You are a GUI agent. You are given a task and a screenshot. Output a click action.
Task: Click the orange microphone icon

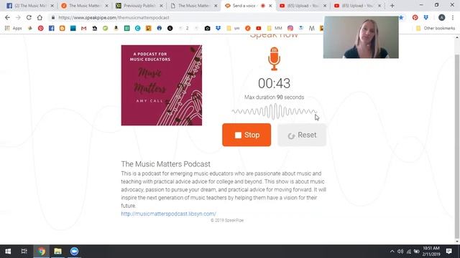click(x=274, y=59)
